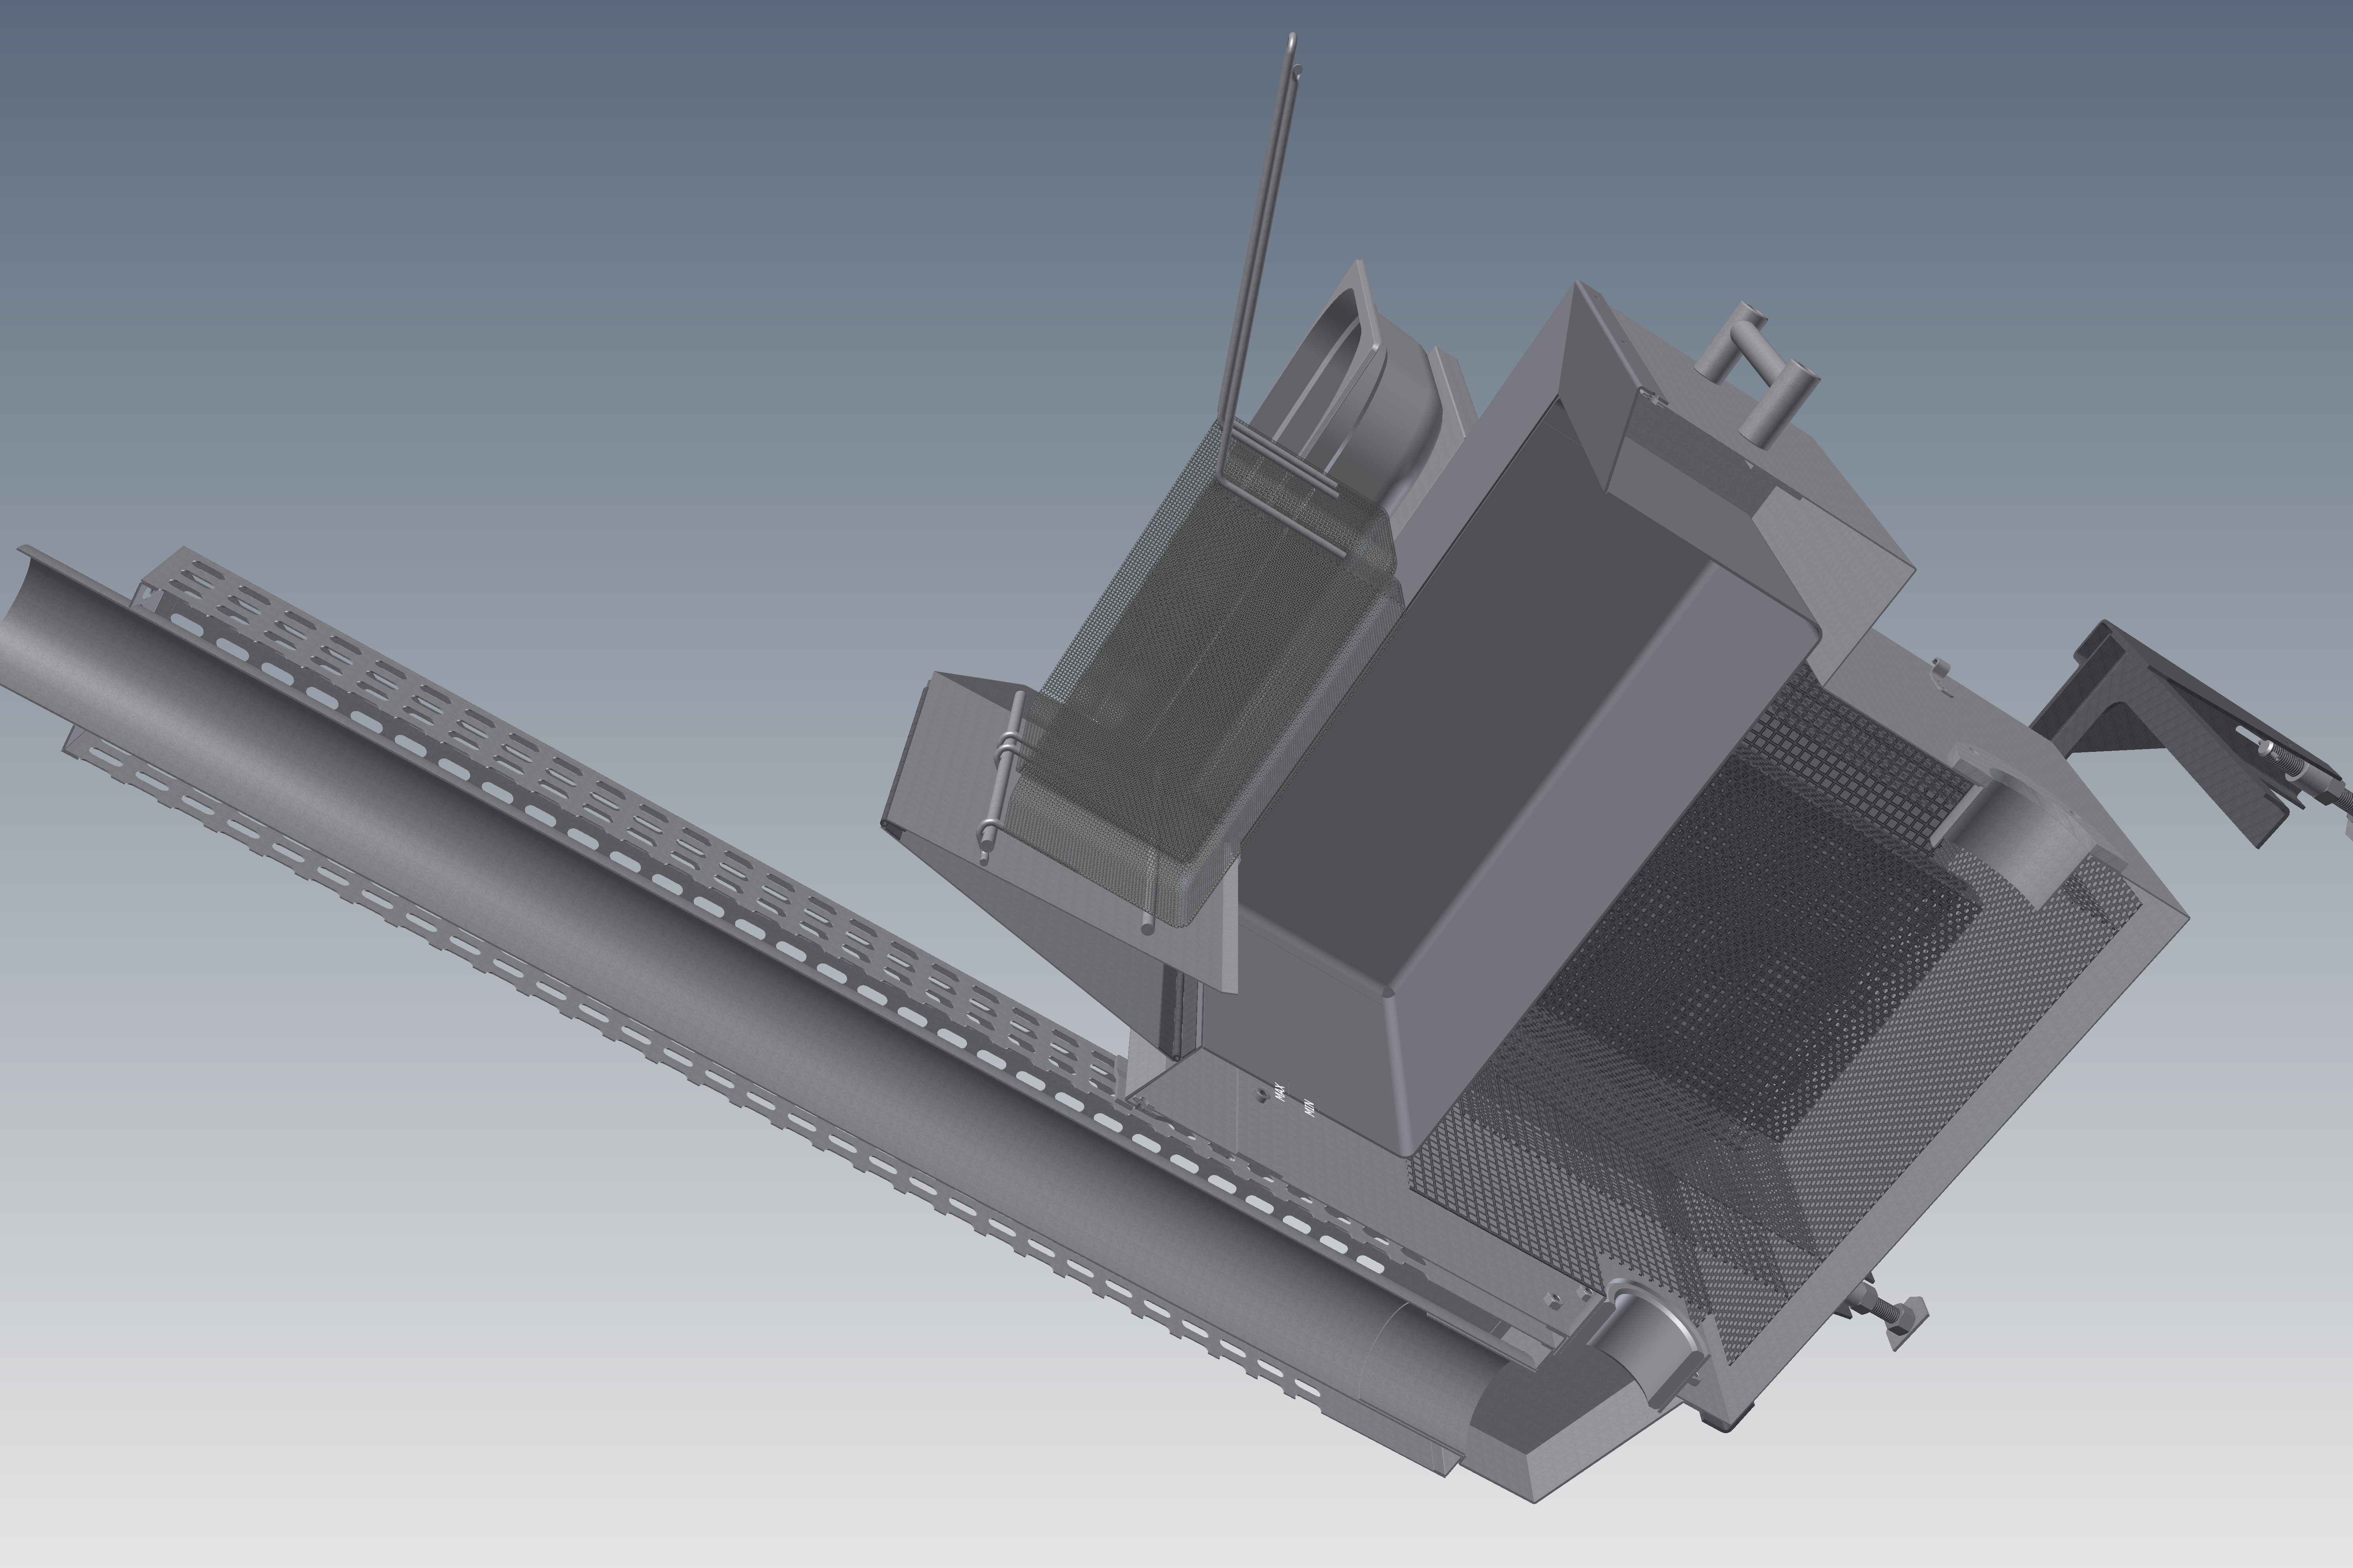Click the MAX level marking text
Screen dimensions: 2353x1568
(x=1280, y=1093)
